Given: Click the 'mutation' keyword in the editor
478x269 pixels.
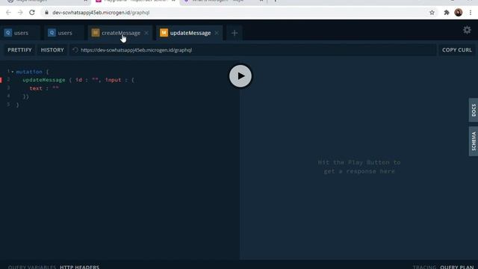Looking at the screenshot, I should click(29, 72).
